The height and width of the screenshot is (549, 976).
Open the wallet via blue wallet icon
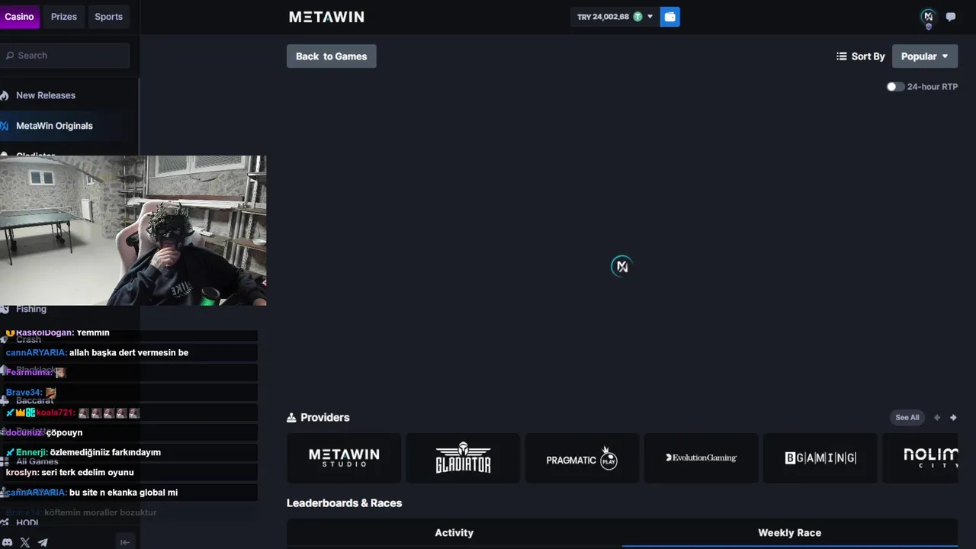[669, 17]
